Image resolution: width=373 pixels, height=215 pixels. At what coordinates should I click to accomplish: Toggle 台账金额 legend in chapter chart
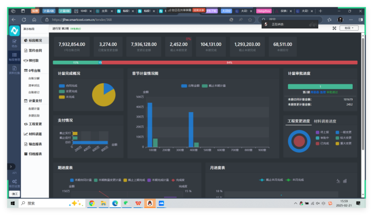(190, 86)
